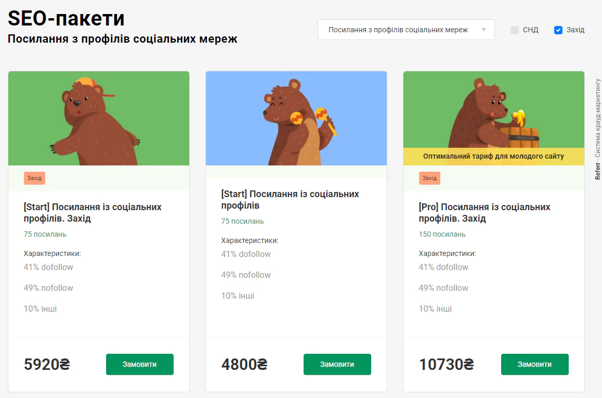The height and width of the screenshot is (398, 602).
Task: Order the 5920₴ Start Захід package
Action: pyautogui.click(x=140, y=364)
